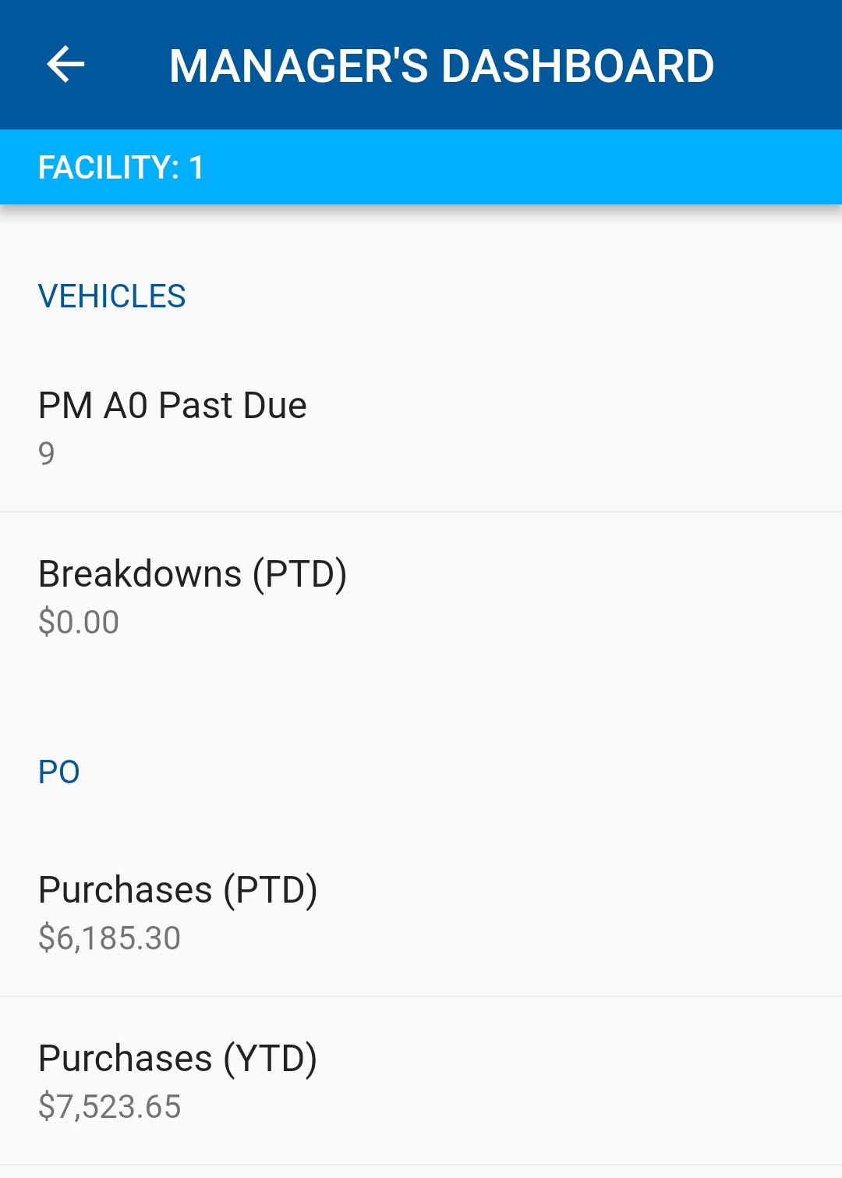This screenshot has height=1178, width=842.
Task: Tap the facility number 1
Action: coord(196,168)
